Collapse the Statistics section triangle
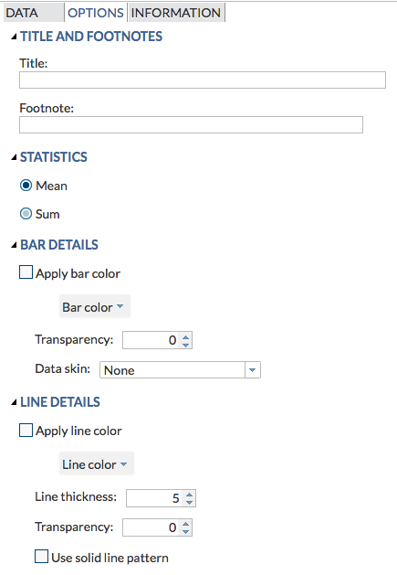Image resolution: width=397 pixels, height=575 pixels. [14, 157]
